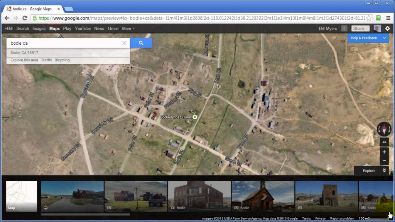This screenshot has width=395, height=222.
Task: Click the photo carousel scrollbar
Action: tap(85, 214)
